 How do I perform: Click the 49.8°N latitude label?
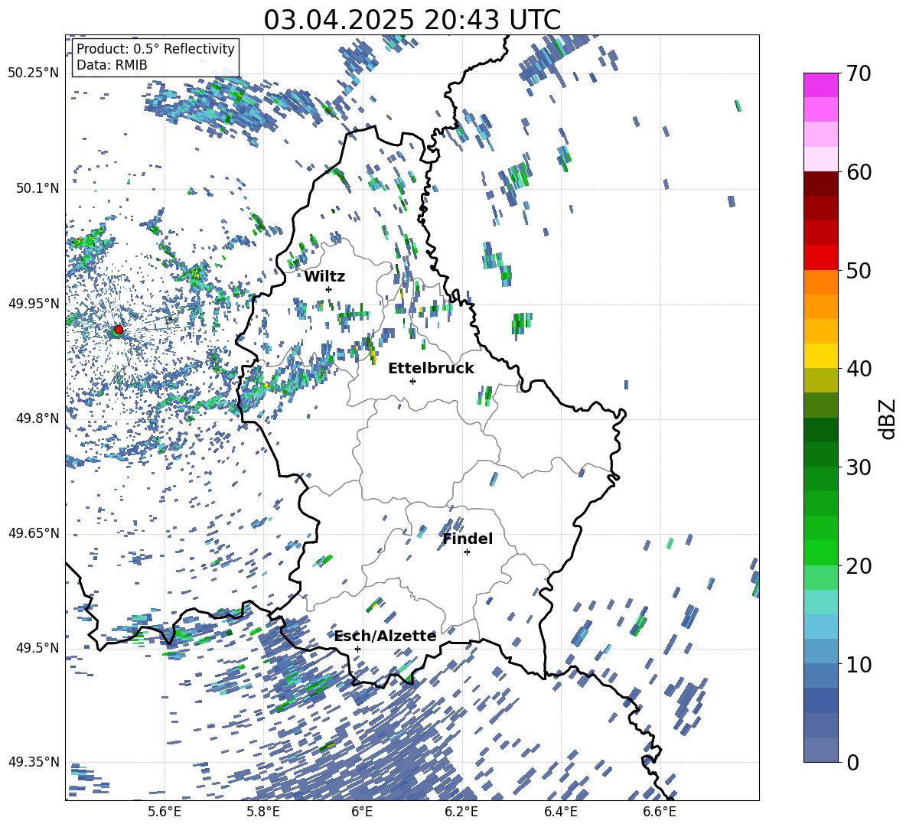point(37,418)
